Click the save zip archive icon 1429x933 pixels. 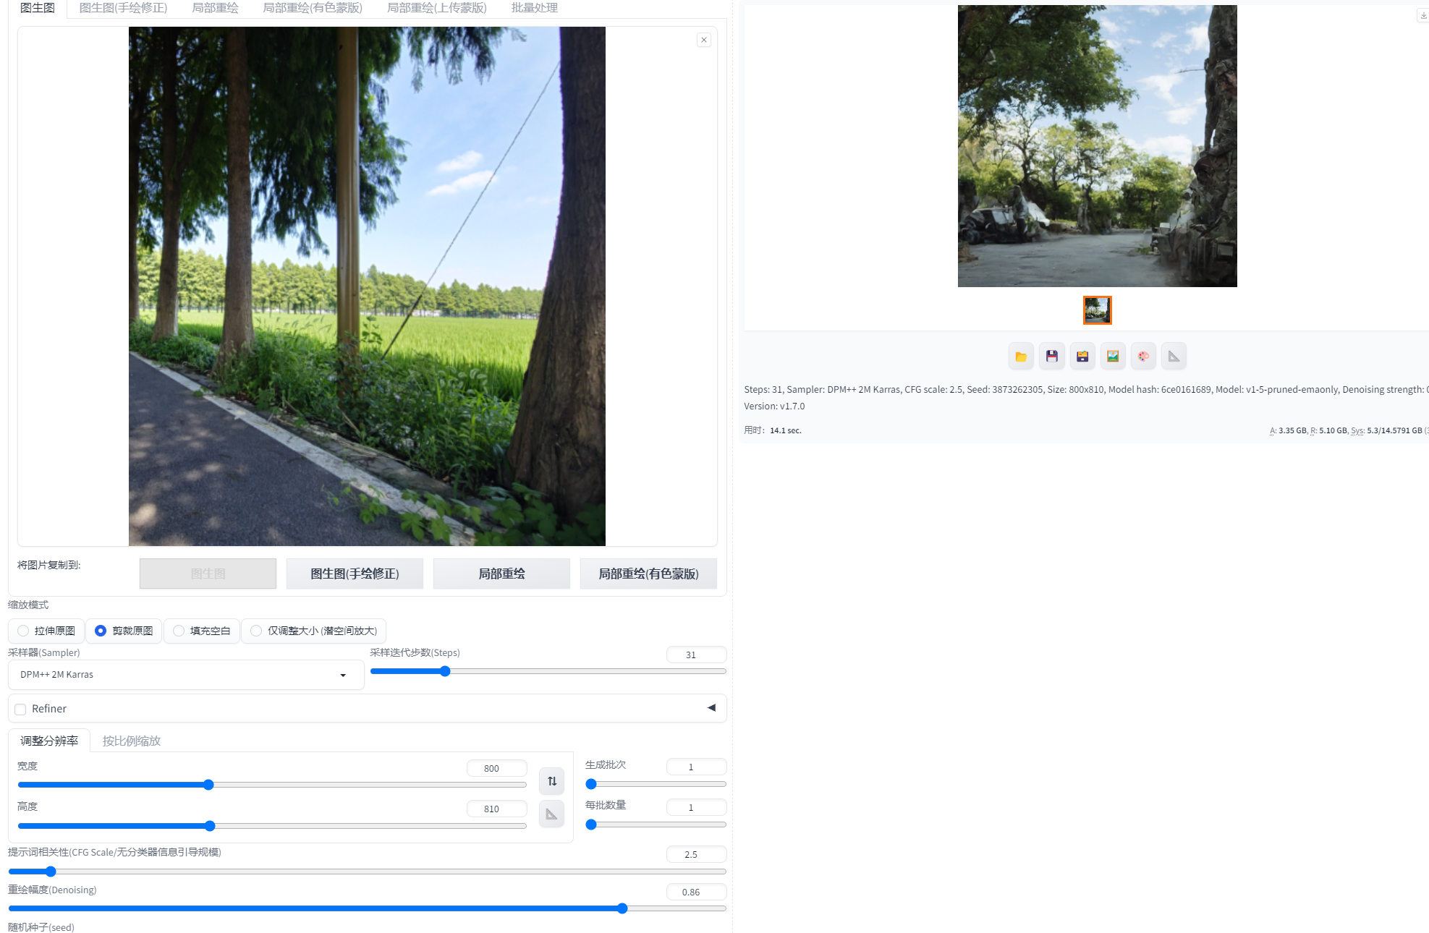(1082, 357)
